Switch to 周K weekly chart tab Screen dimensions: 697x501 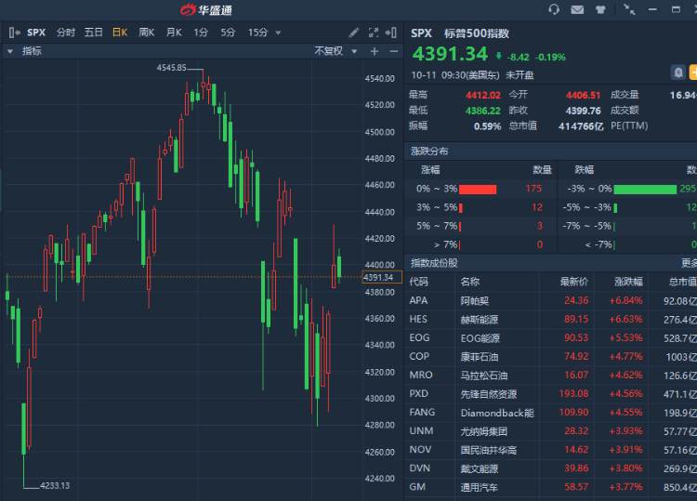(147, 33)
